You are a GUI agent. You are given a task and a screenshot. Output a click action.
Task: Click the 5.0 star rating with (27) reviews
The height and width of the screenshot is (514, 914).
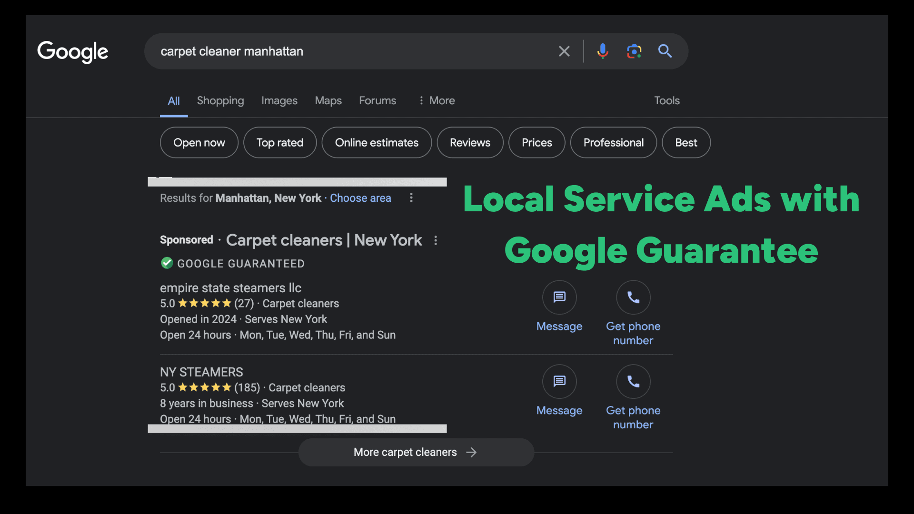(207, 304)
